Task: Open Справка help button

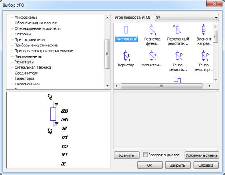Action: 206,165
